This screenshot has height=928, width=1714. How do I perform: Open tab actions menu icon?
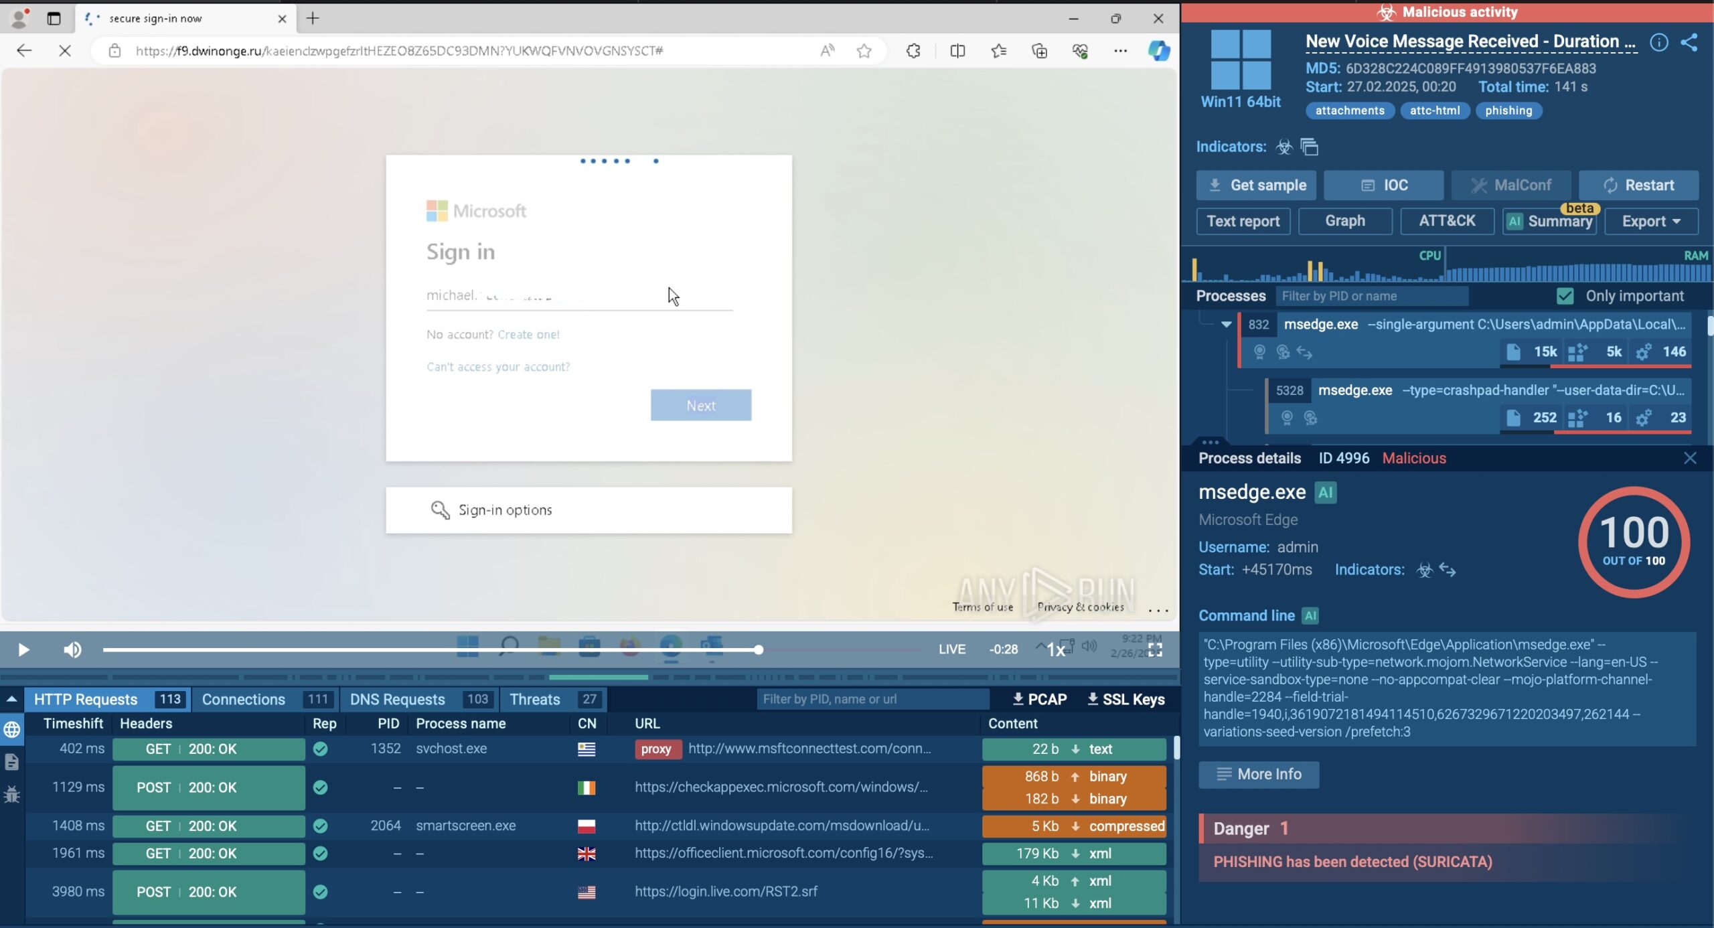point(54,18)
